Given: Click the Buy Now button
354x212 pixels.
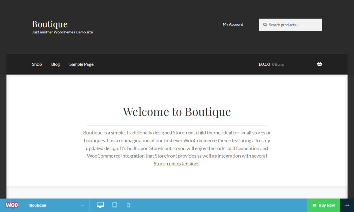Looking at the screenshot, I should [324, 205].
